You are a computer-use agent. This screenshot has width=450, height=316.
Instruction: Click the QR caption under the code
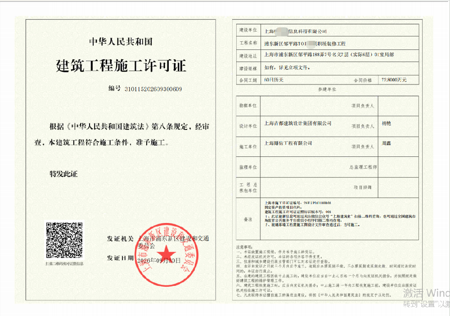point(64,263)
